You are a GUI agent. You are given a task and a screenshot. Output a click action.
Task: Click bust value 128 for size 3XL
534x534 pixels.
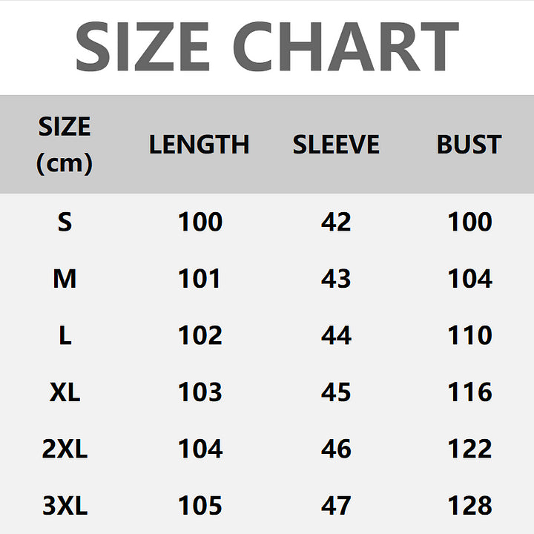coord(469,506)
